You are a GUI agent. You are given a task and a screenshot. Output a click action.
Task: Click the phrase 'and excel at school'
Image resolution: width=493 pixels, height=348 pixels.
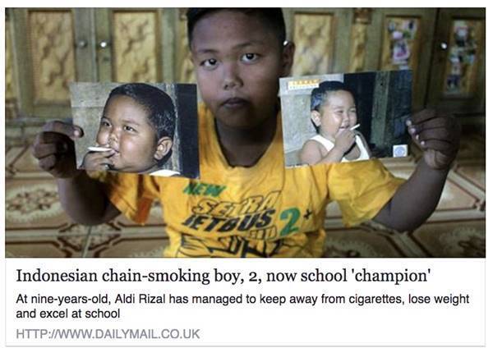68,314
